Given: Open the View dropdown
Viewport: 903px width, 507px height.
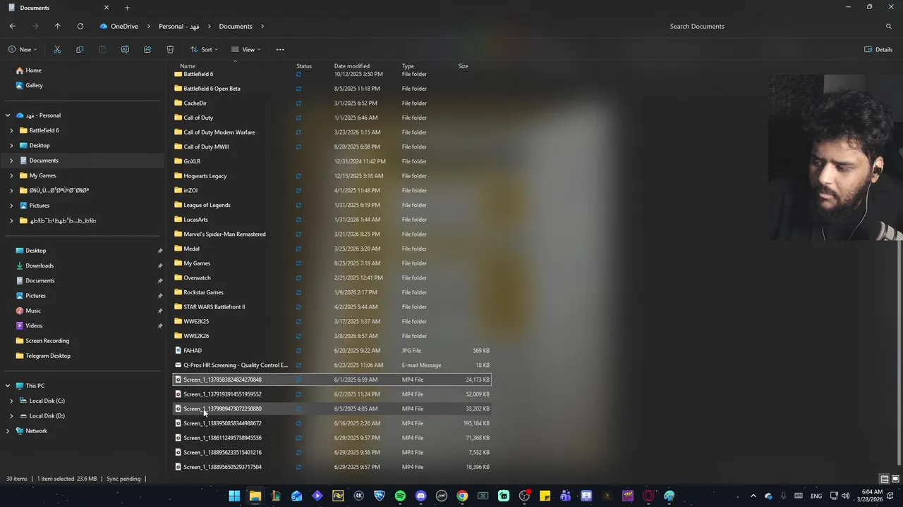Looking at the screenshot, I should [x=246, y=49].
